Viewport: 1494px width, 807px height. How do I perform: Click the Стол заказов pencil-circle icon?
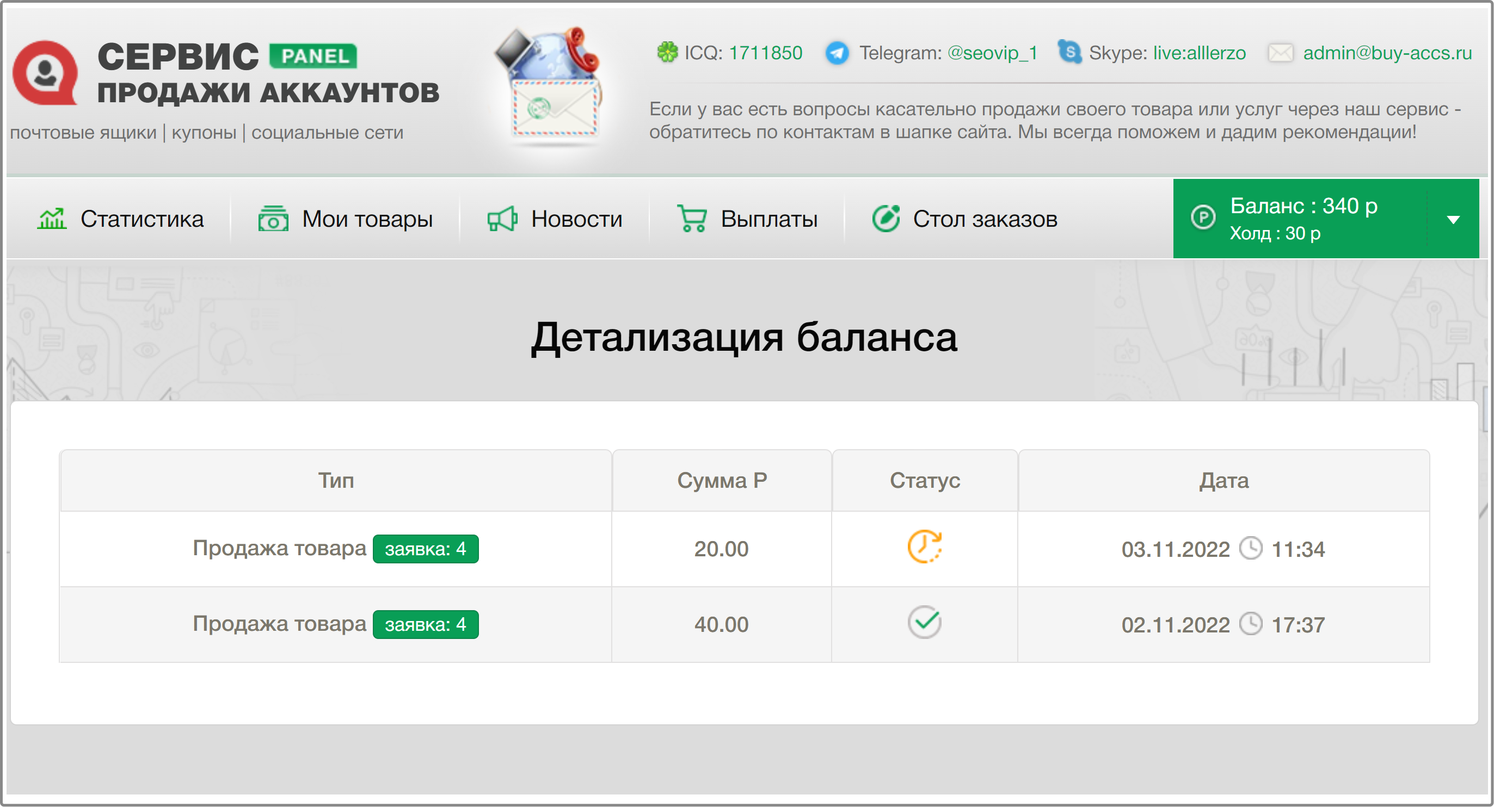point(886,219)
